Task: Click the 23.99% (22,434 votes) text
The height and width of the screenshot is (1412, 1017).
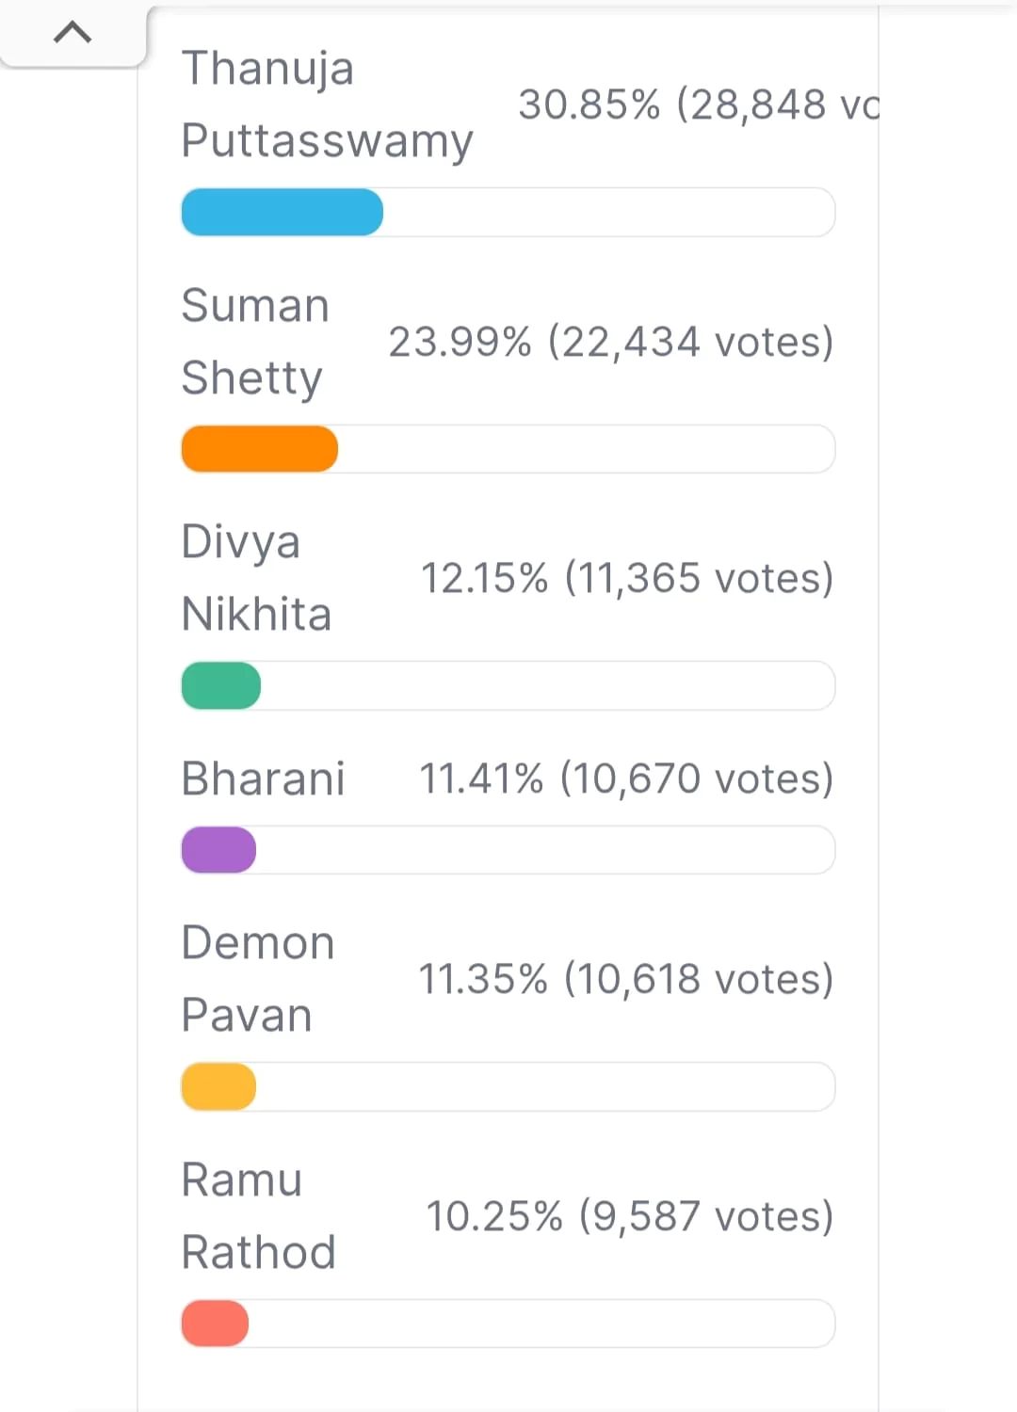Action: pos(611,342)
